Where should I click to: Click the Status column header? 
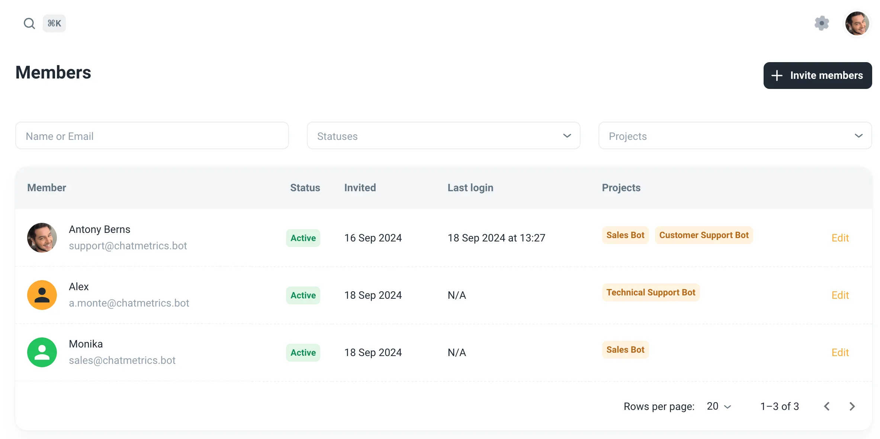tap(305, 188)
